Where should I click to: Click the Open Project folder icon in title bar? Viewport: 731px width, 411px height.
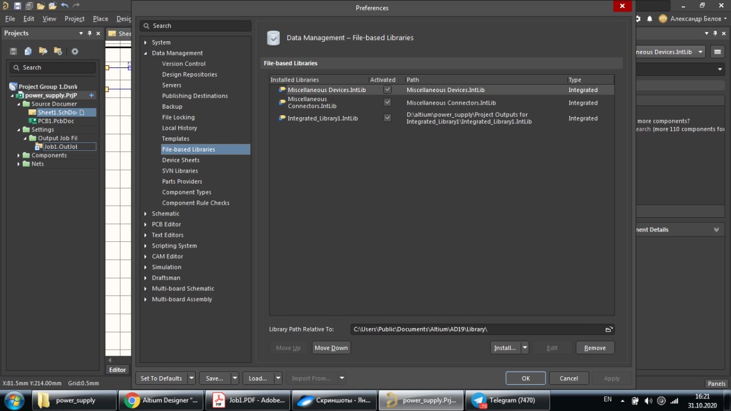pos(53,6)
